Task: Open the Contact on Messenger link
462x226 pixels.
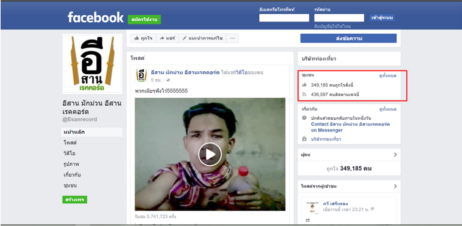Action: click(x=350, y=127)
